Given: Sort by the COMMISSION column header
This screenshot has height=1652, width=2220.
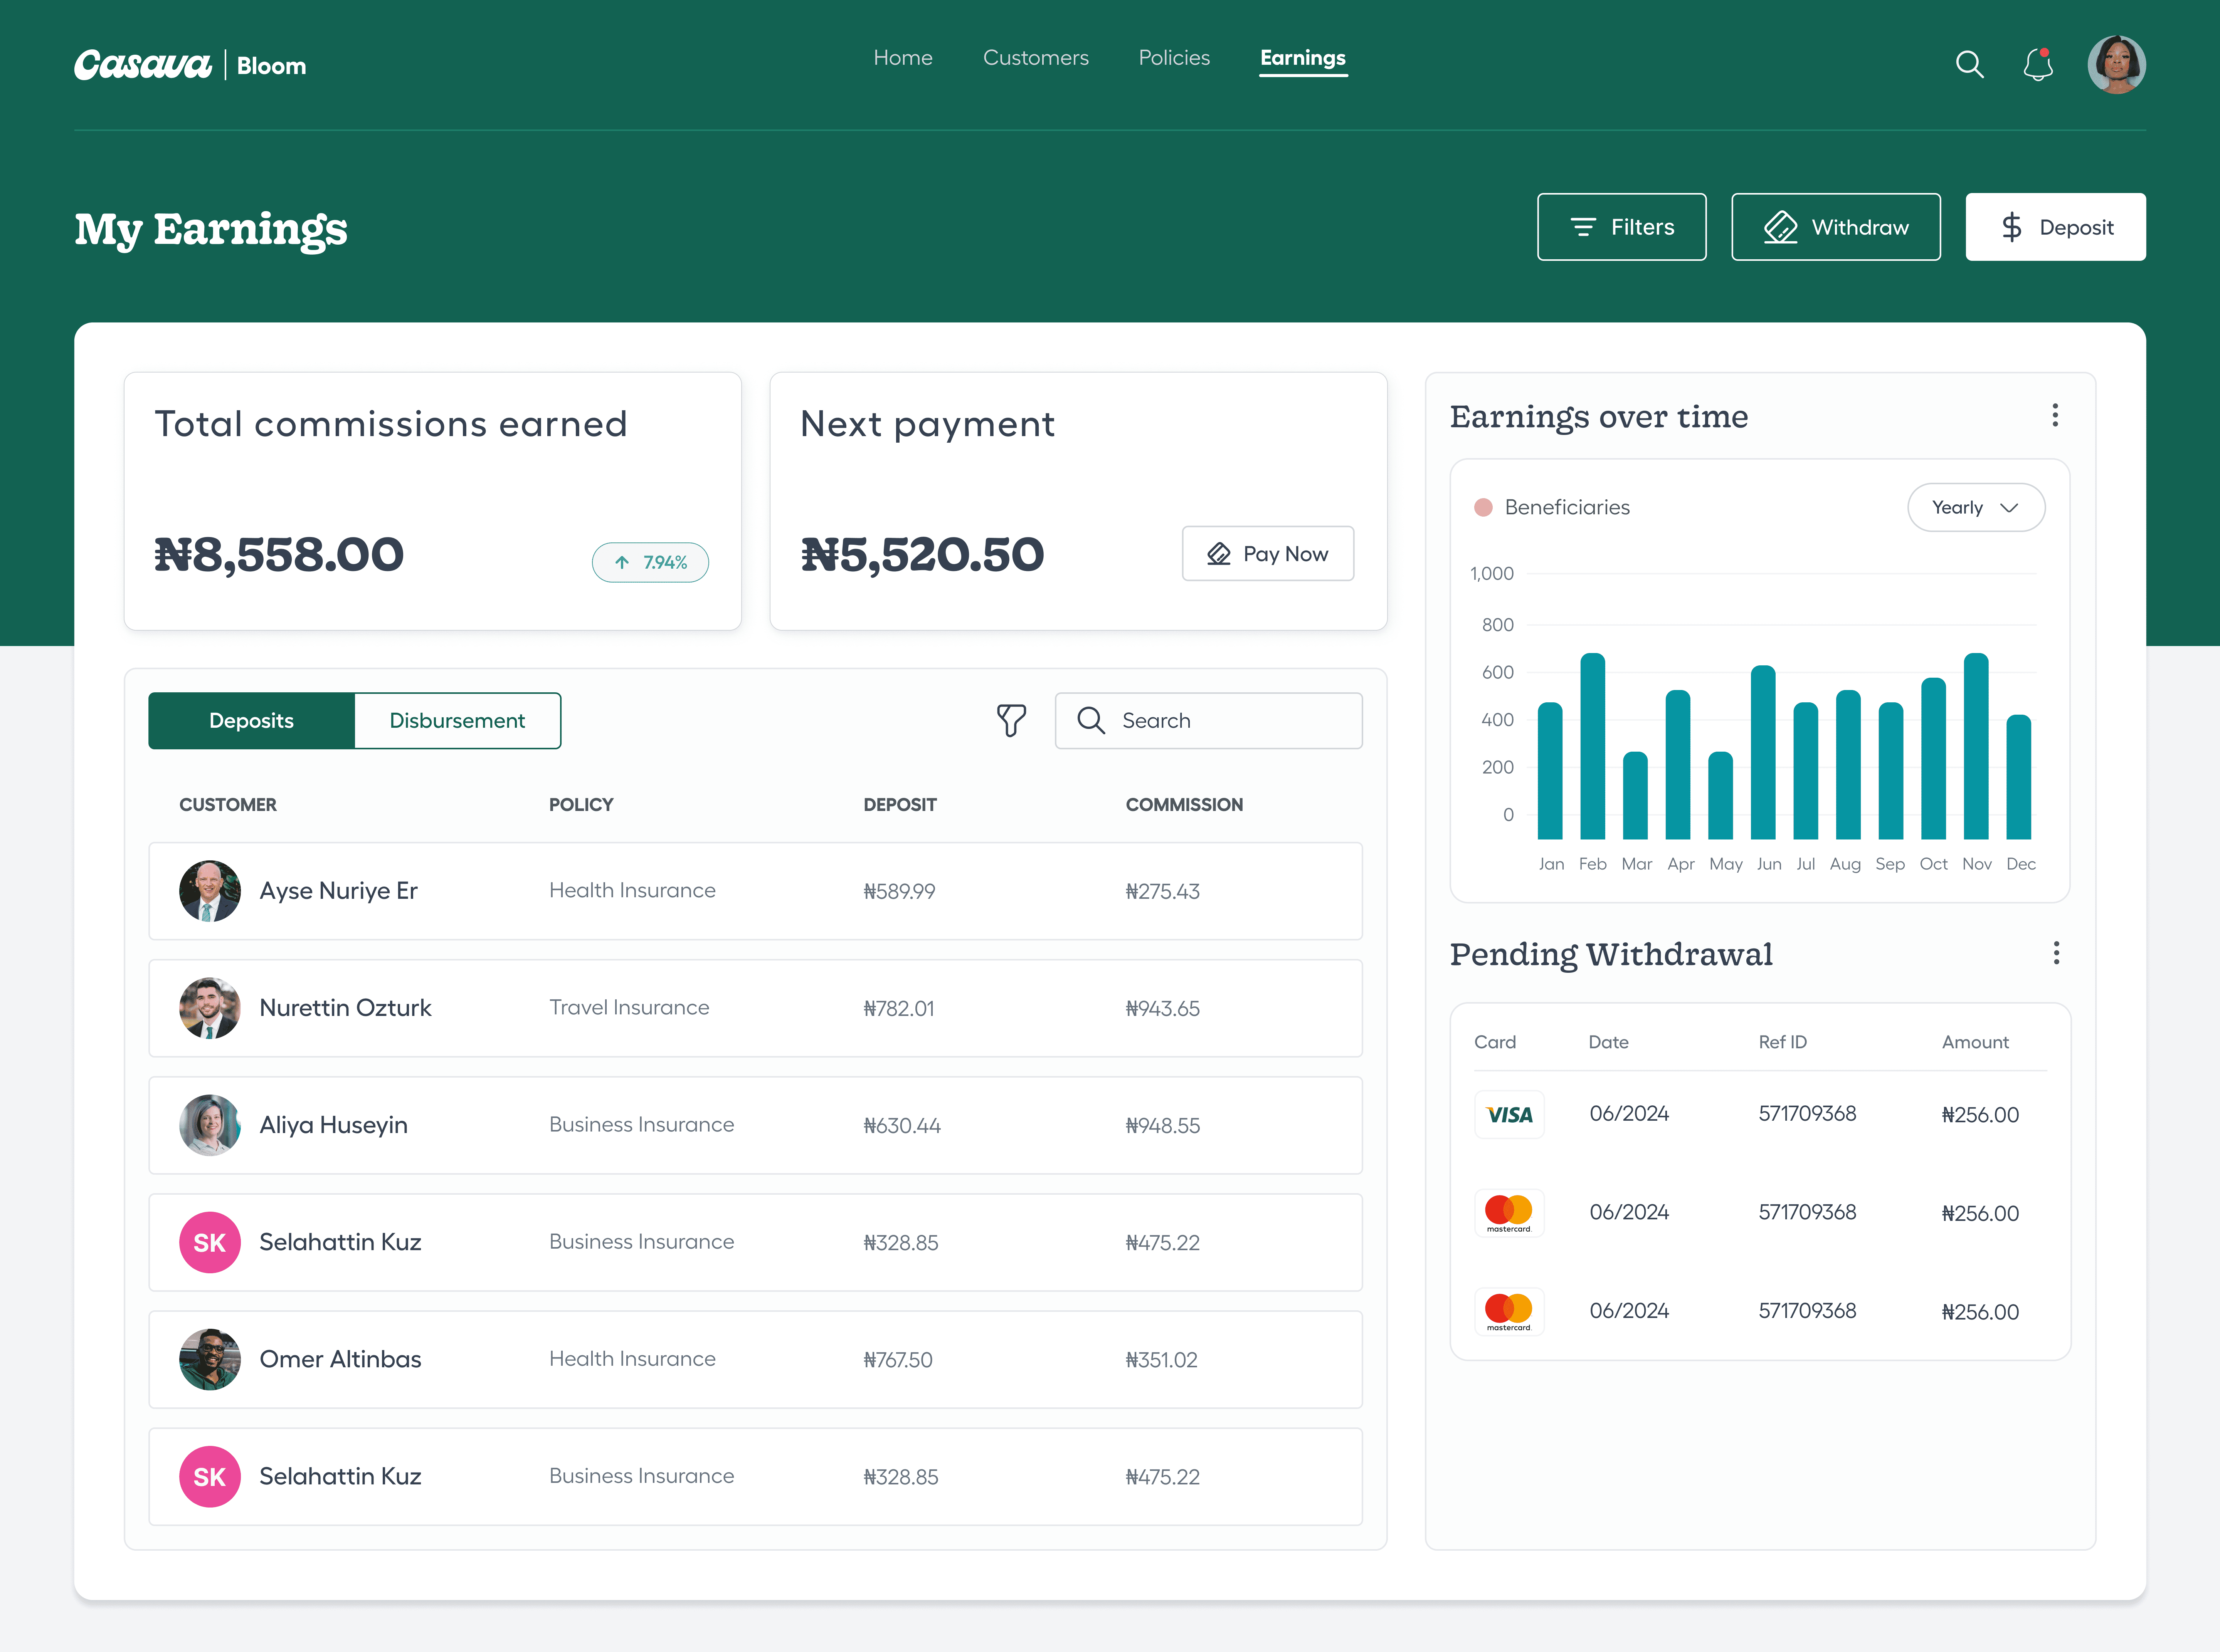Looking at the screenshot, I should click(1184, 804).
